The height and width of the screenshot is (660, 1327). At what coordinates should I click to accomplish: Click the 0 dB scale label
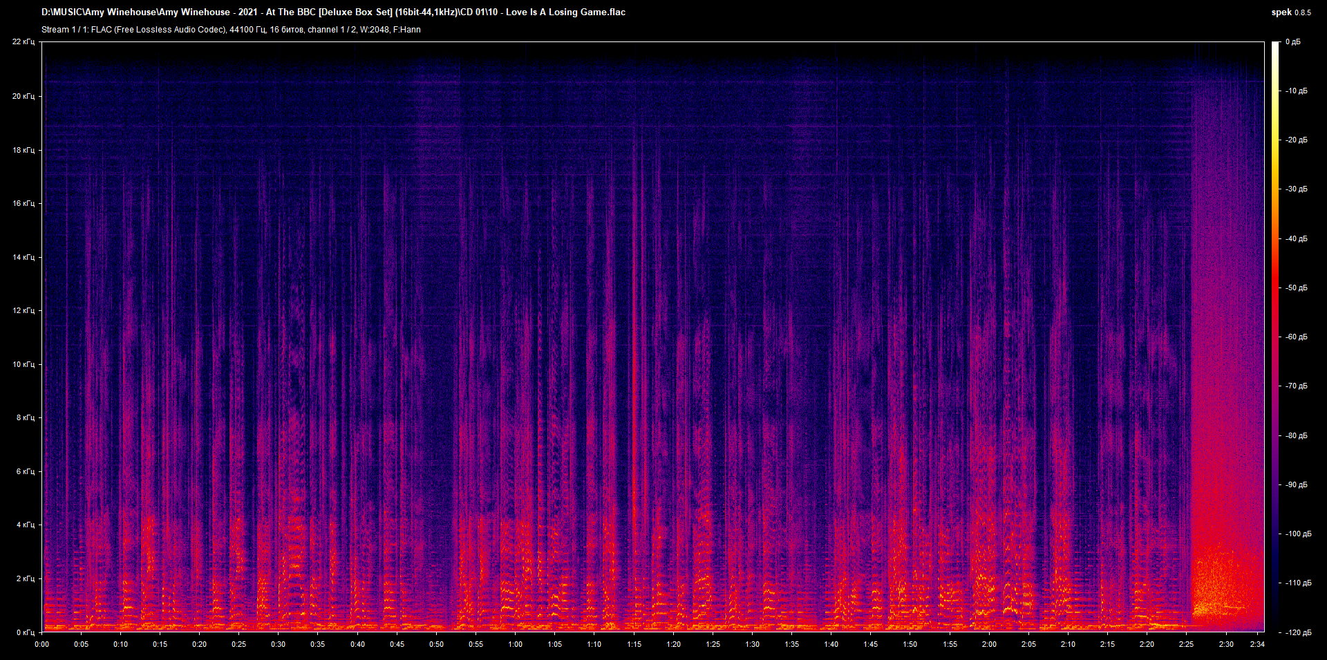coord(1292,42)
